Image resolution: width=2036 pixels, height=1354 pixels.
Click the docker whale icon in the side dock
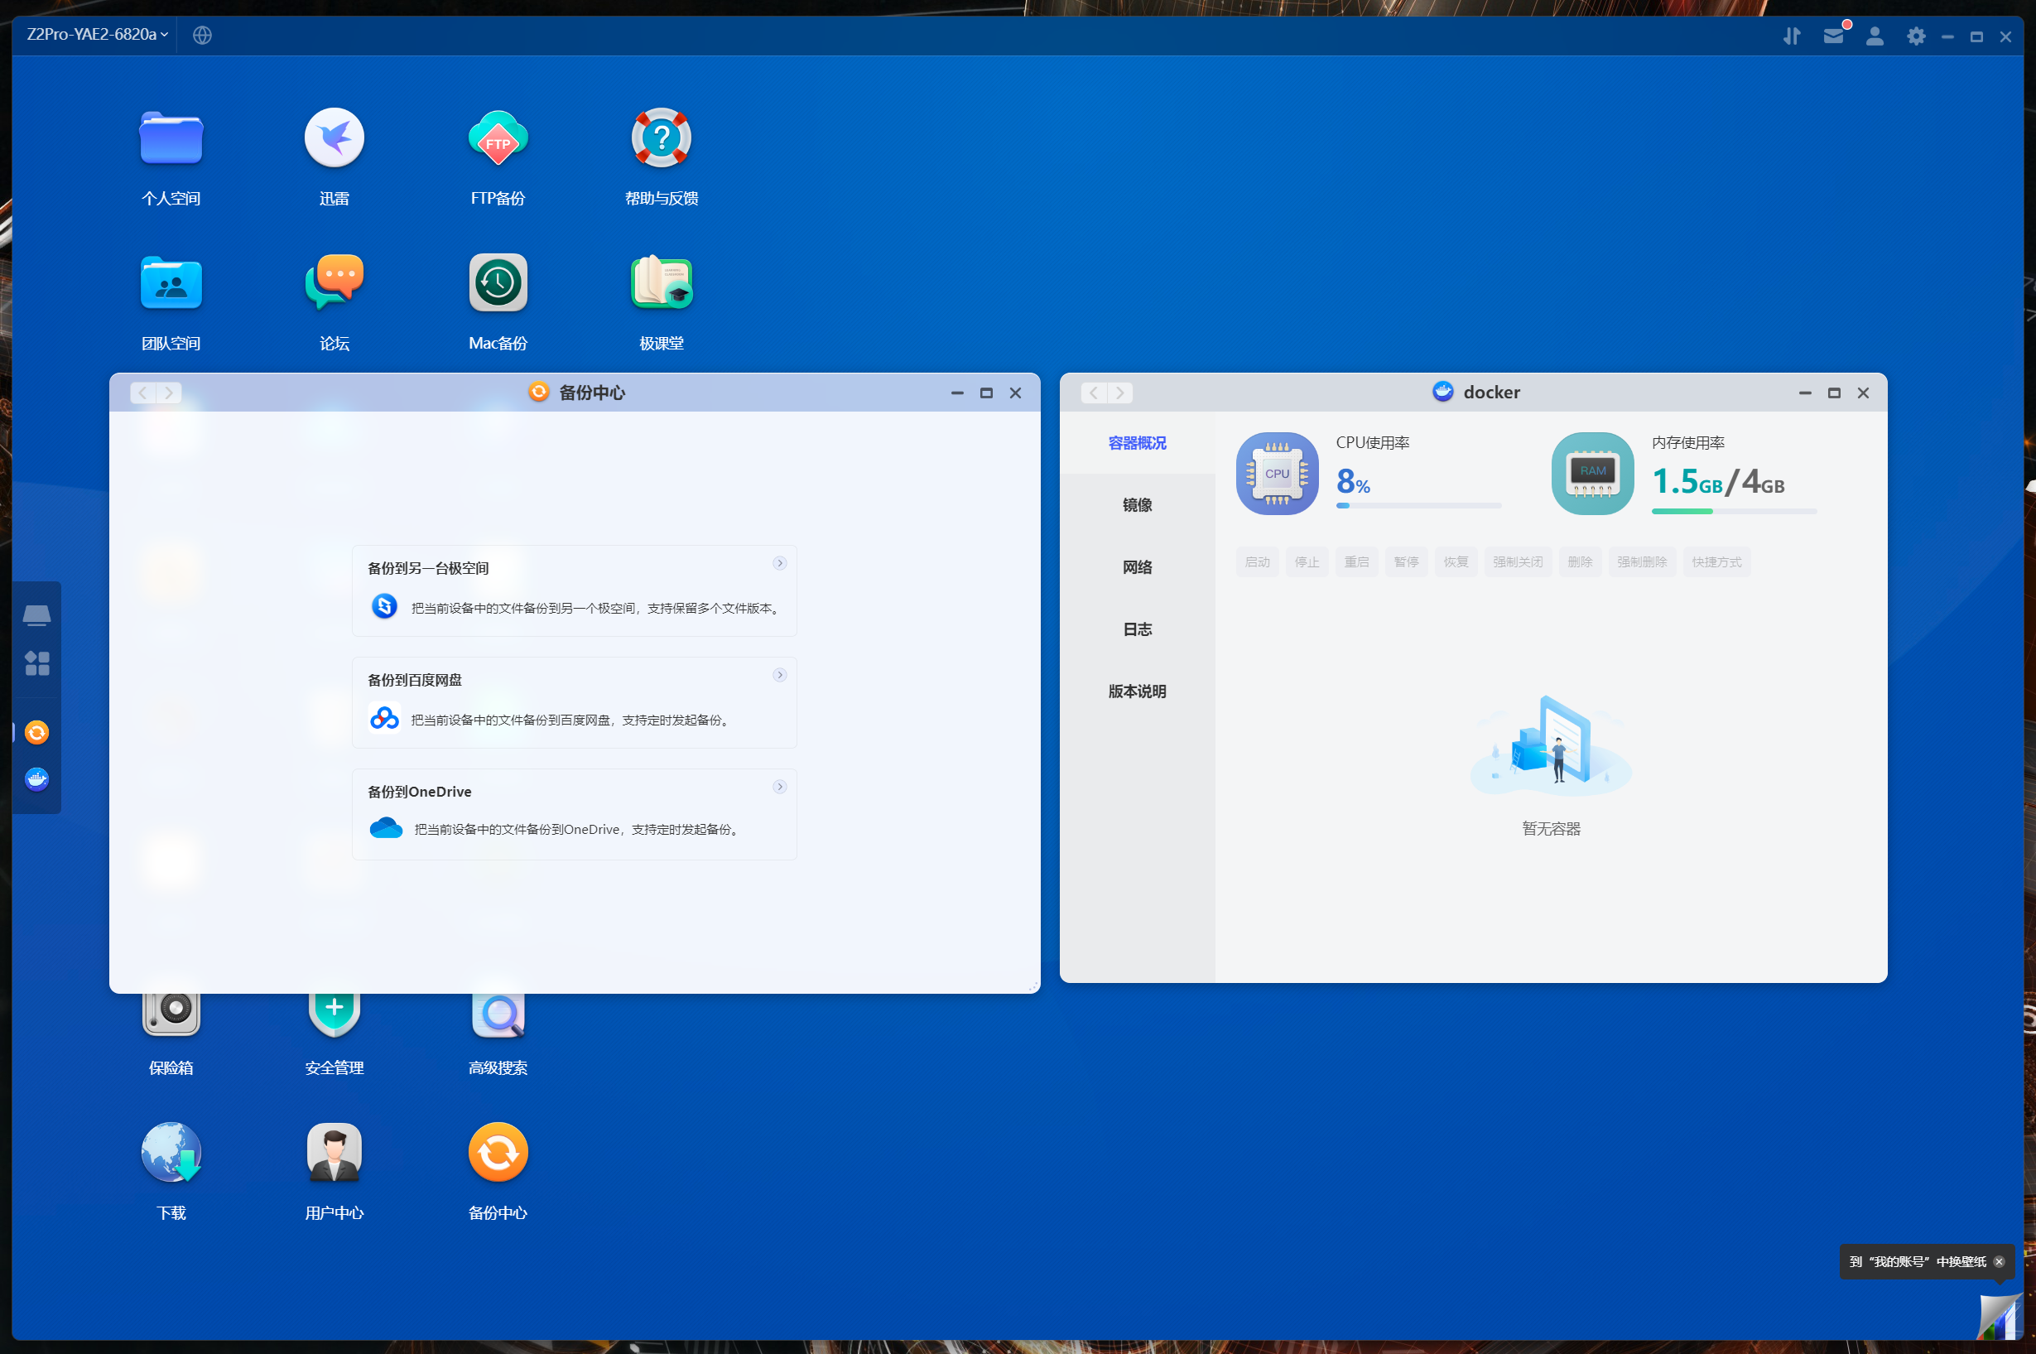click(36, 780)
